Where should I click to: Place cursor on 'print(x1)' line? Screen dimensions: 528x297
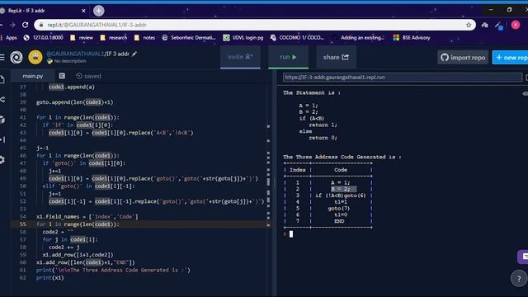click(50, 278)
